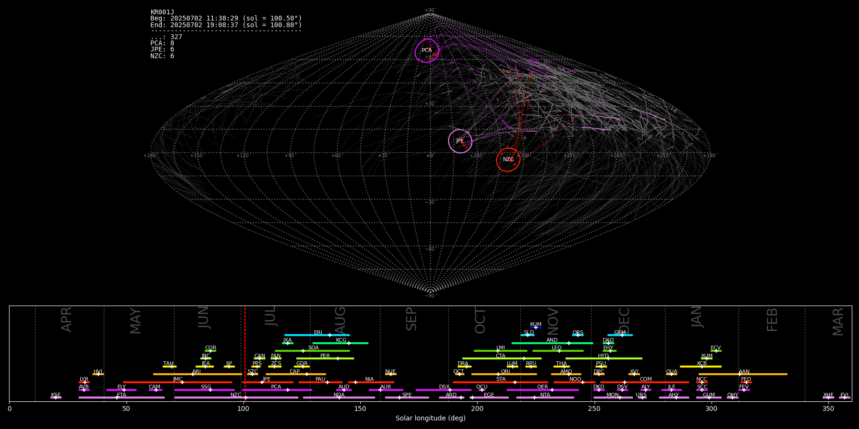Select the red dashed current solar longitude line
Viewport: 859px width, 429px height.
point(245,353)
